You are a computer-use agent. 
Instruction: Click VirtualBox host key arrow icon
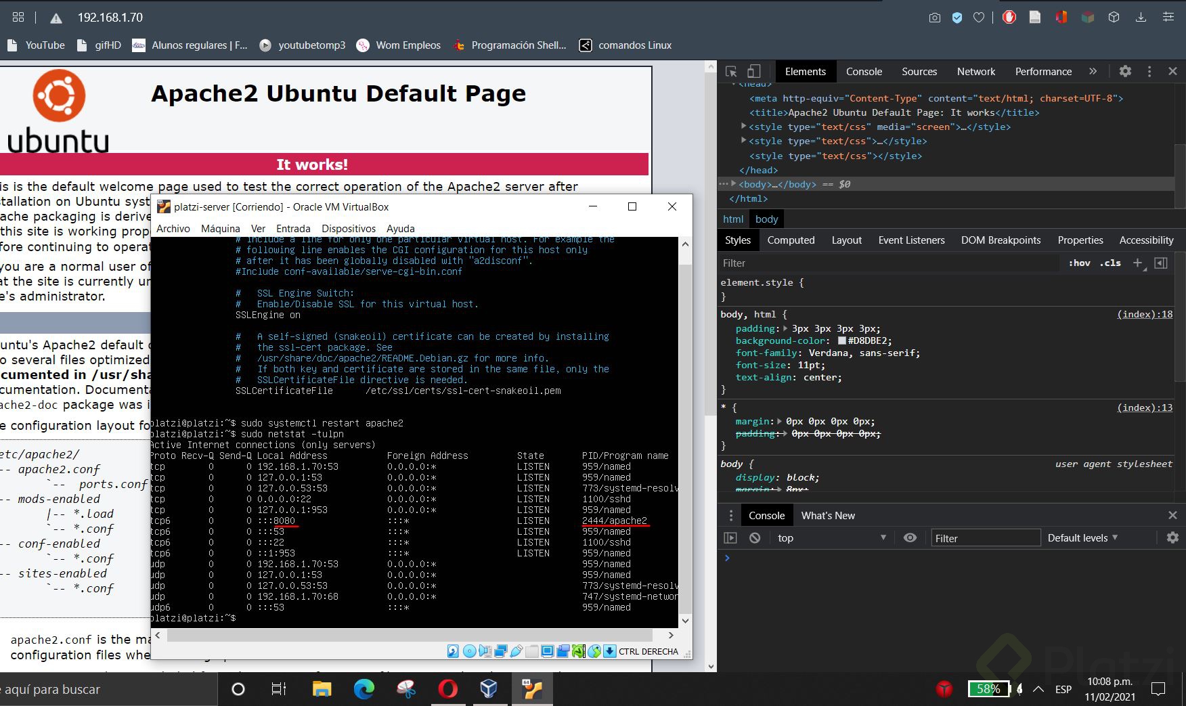(609, 651)
